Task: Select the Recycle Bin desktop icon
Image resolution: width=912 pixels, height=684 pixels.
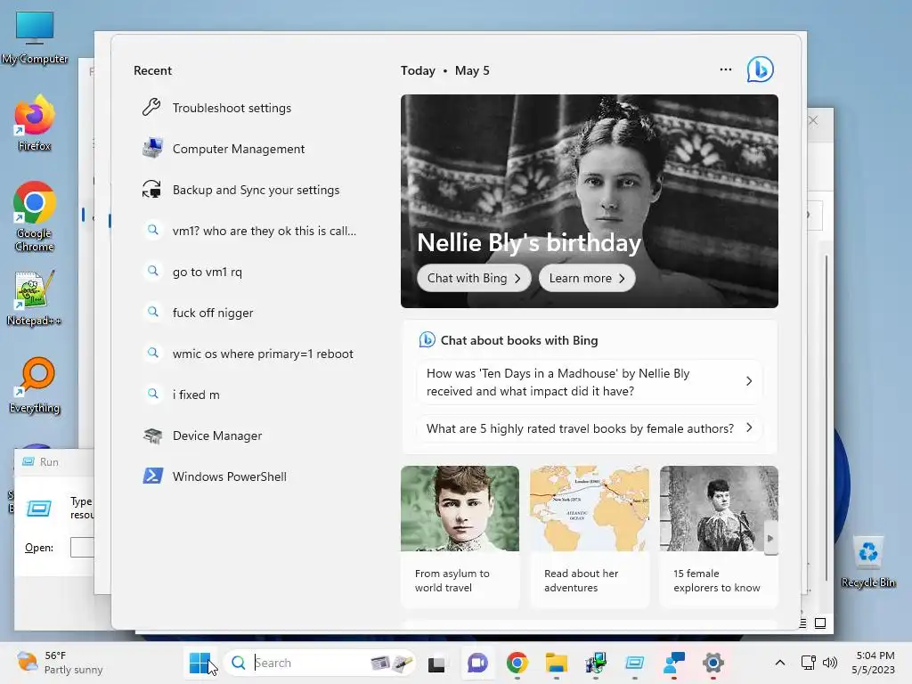Action: pos(867,562)
